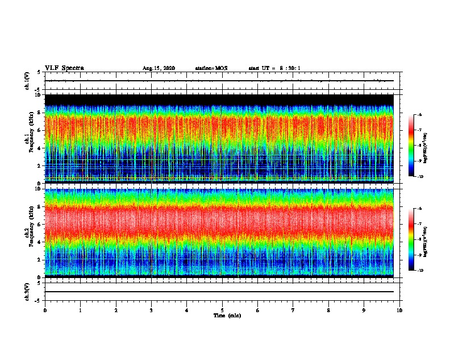Click the "-6" label on ch.1 colorbar
This screenshot has height=348, width=450.
[x=419, y=114]
